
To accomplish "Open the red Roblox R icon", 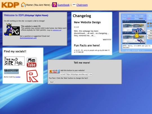I will click(32, 76).
